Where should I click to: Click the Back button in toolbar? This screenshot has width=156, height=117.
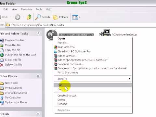coord(4,17)
